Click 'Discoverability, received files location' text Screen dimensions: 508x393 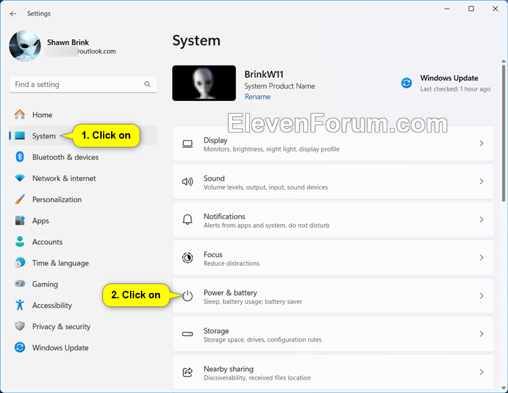[257, 377]
